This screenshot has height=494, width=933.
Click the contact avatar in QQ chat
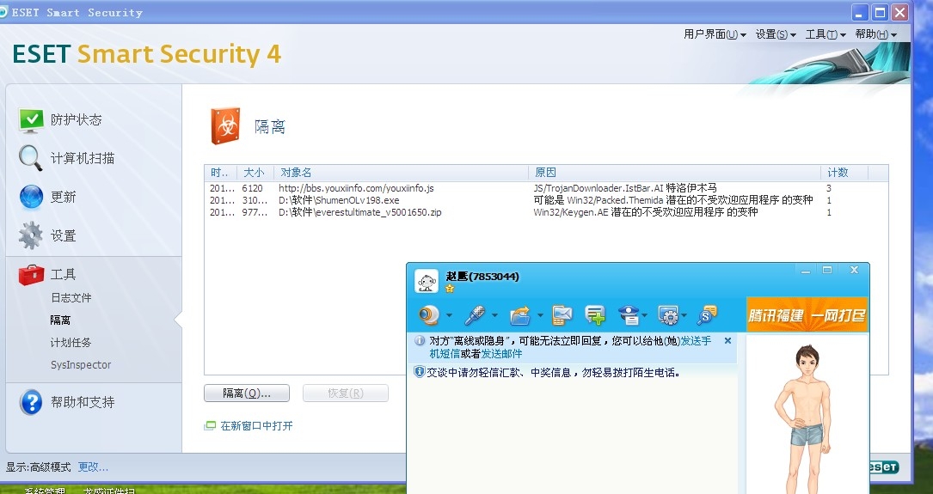[427, 281]
